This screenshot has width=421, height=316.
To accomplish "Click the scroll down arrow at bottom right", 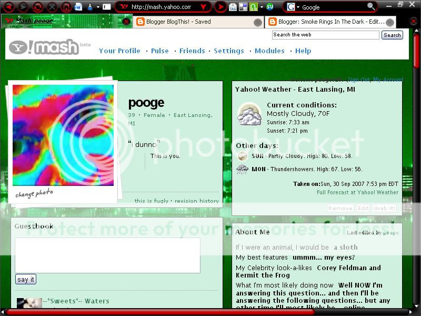I will pos(416,306).
